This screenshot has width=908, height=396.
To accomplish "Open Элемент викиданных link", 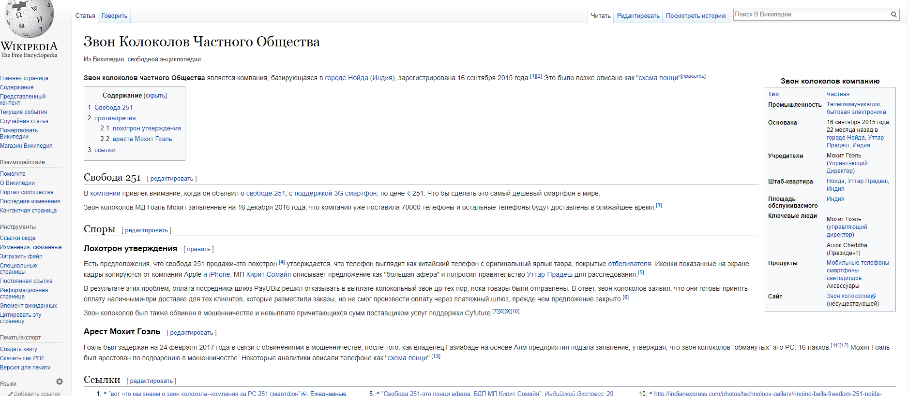I will 29,306.
